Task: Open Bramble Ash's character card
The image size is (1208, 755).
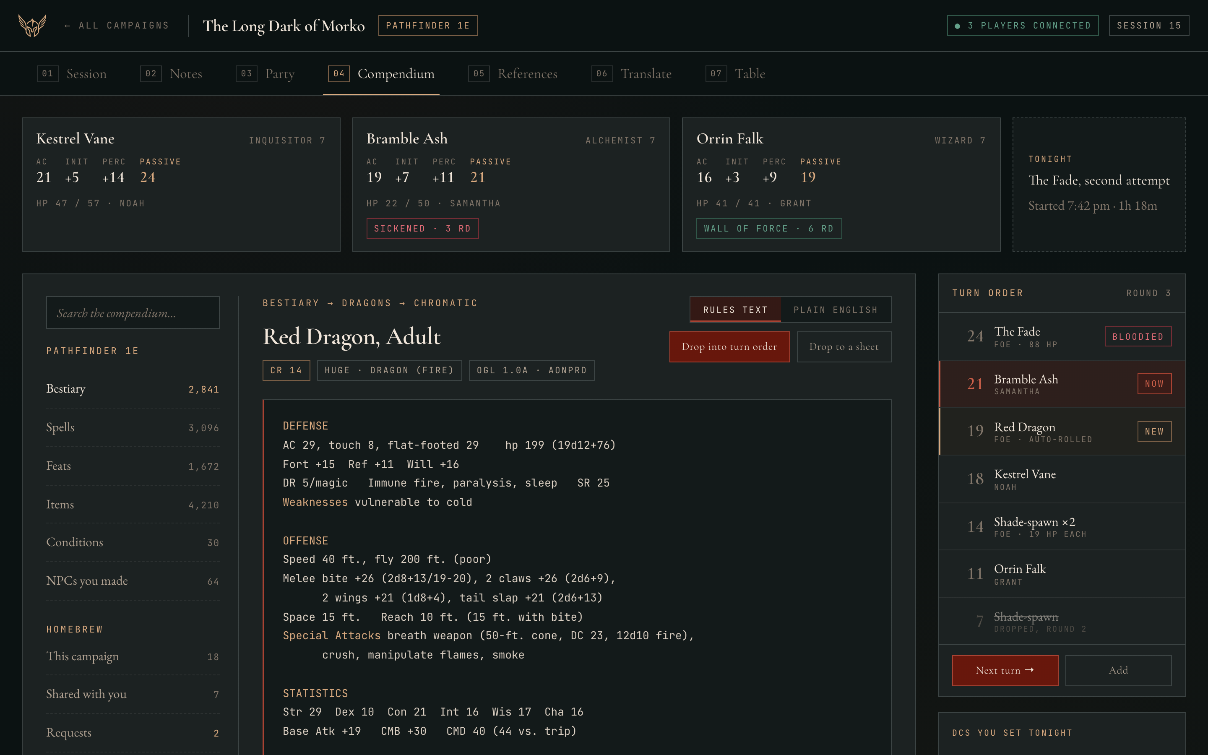Action: click(x=511, y=185)
